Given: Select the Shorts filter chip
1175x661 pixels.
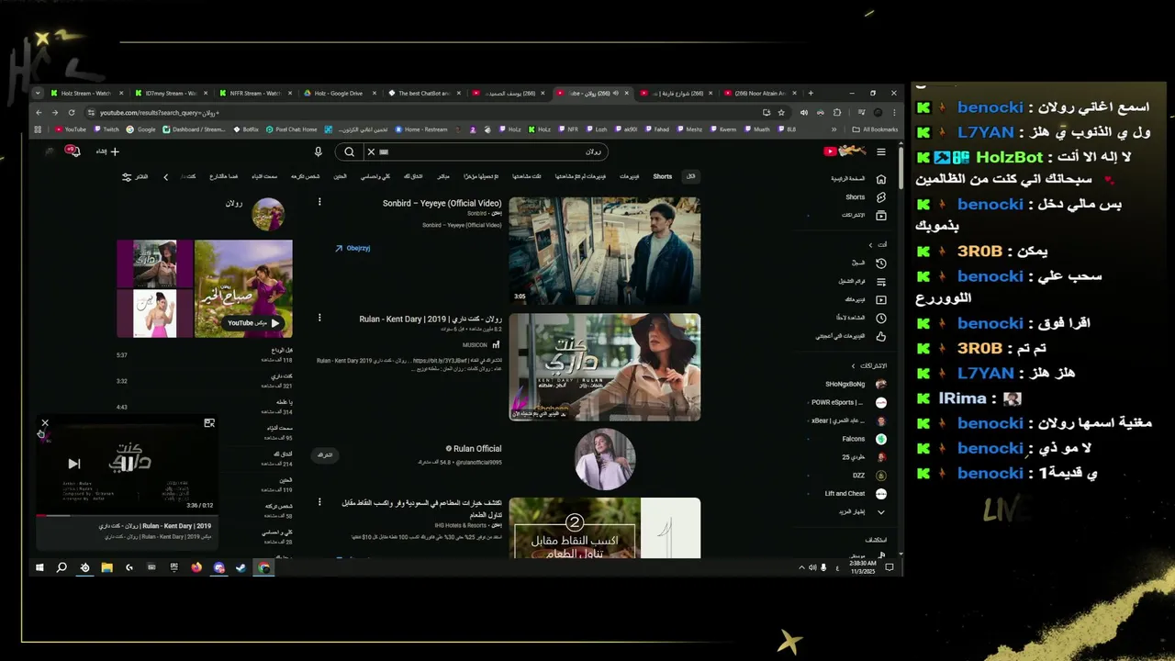Looking at the screenshot, I should click(663, 176).
